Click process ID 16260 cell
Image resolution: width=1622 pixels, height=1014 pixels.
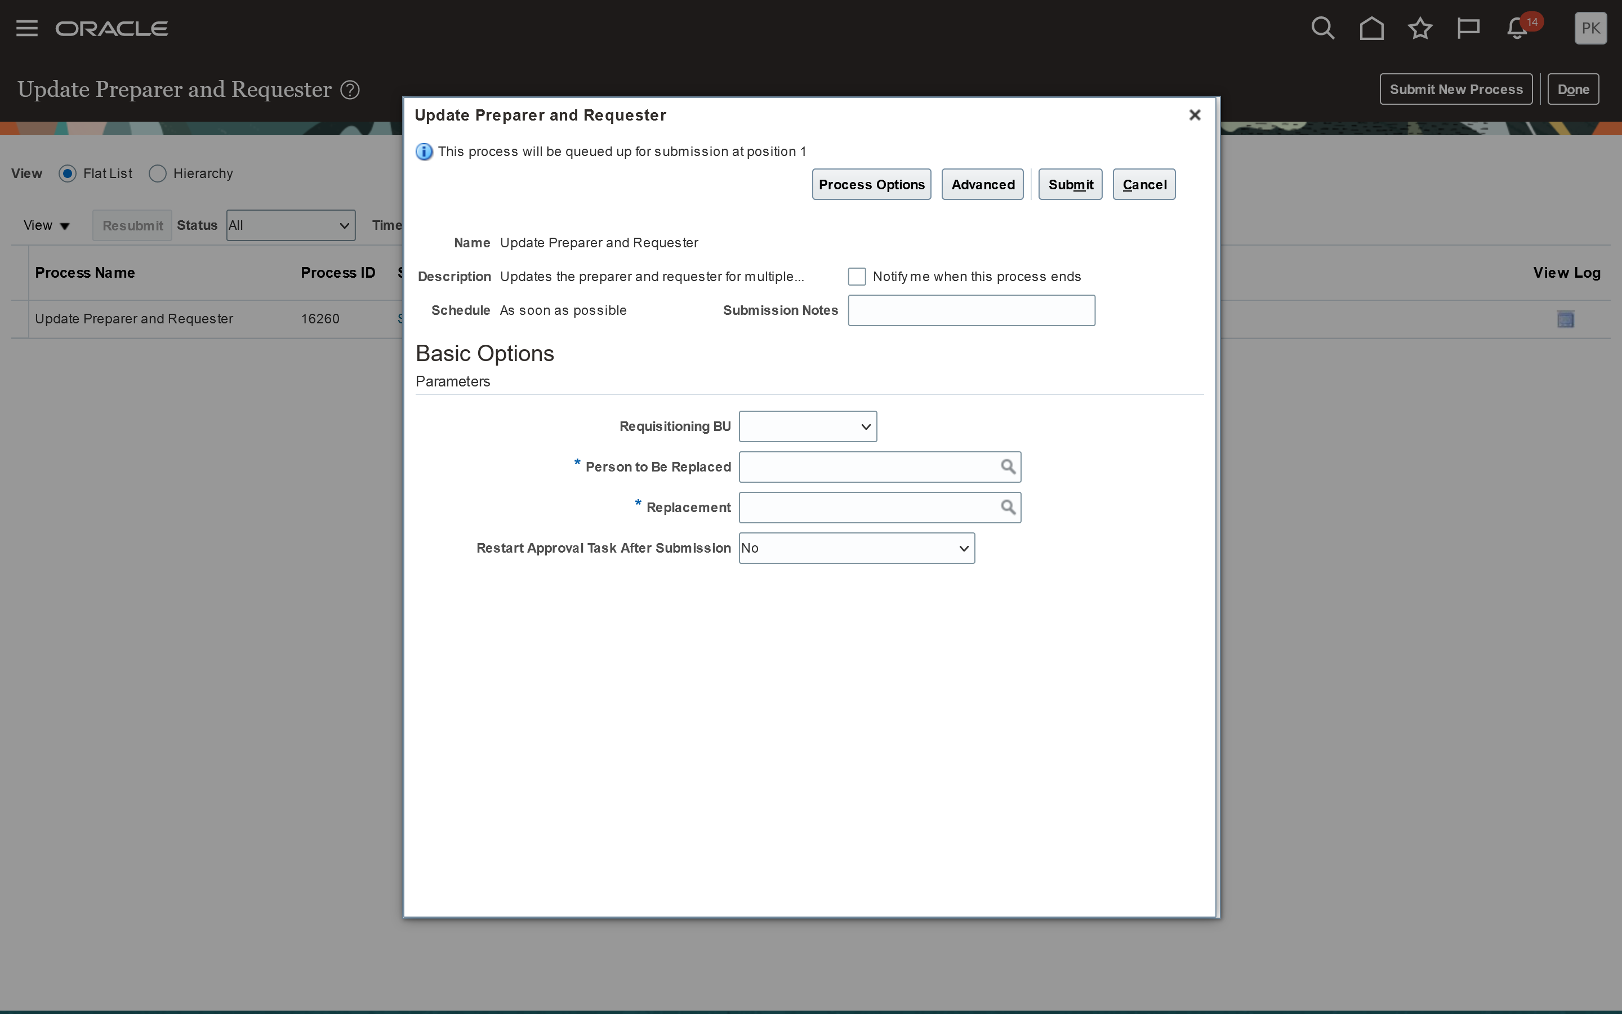coord(320,319)
